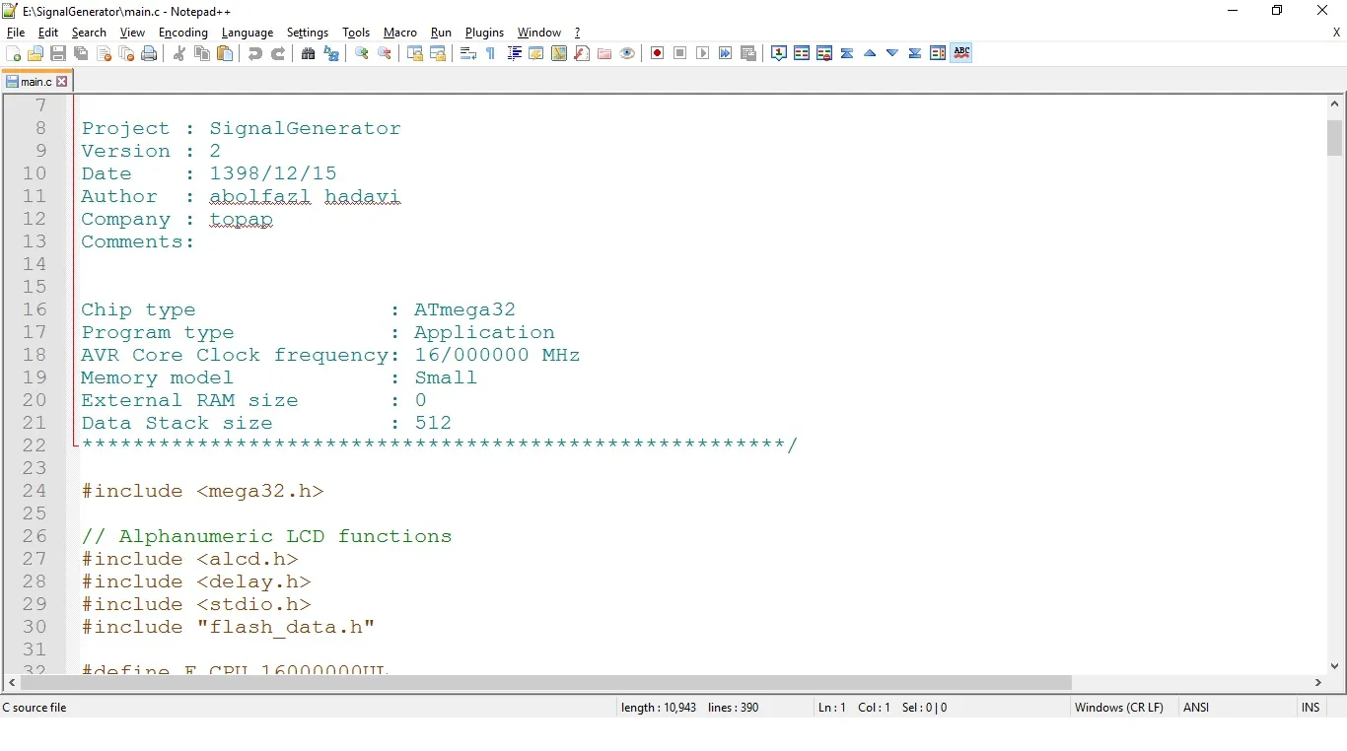
Task: Click the vertical scrollbar down arrow
Action: click(x=1335, y=665)
